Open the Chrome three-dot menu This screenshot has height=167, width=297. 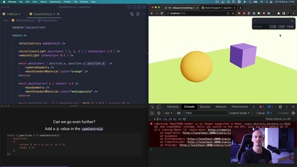(294, 13)
